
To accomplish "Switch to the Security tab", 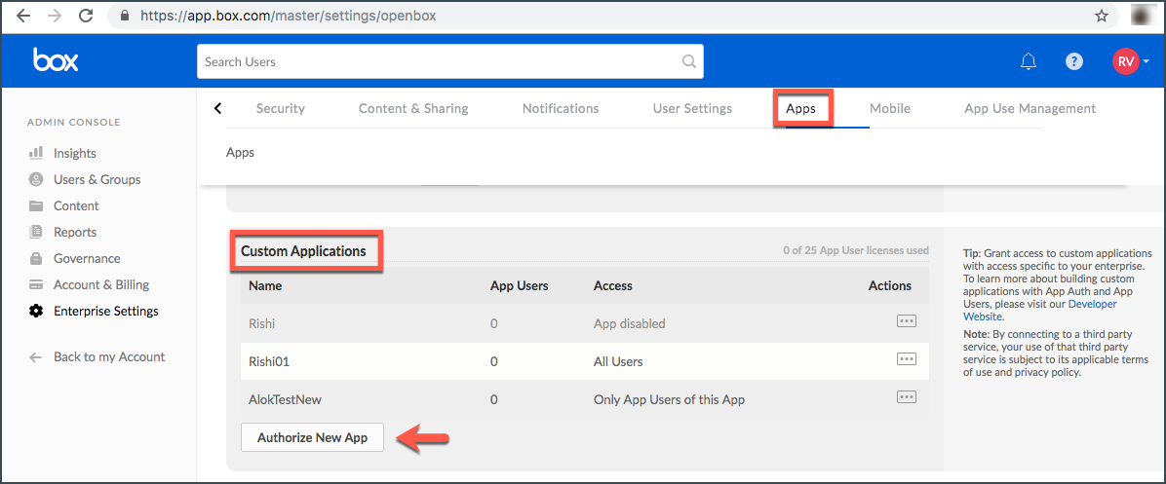I will click(281, 108).
